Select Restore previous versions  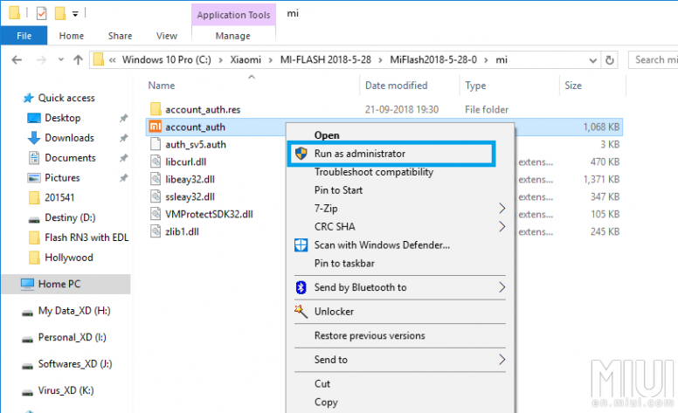tap(370, 335)
